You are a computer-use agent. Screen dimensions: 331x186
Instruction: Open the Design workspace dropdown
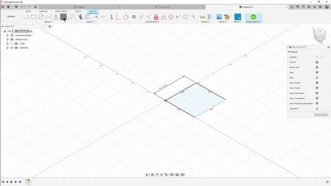[x=11, y=17]
